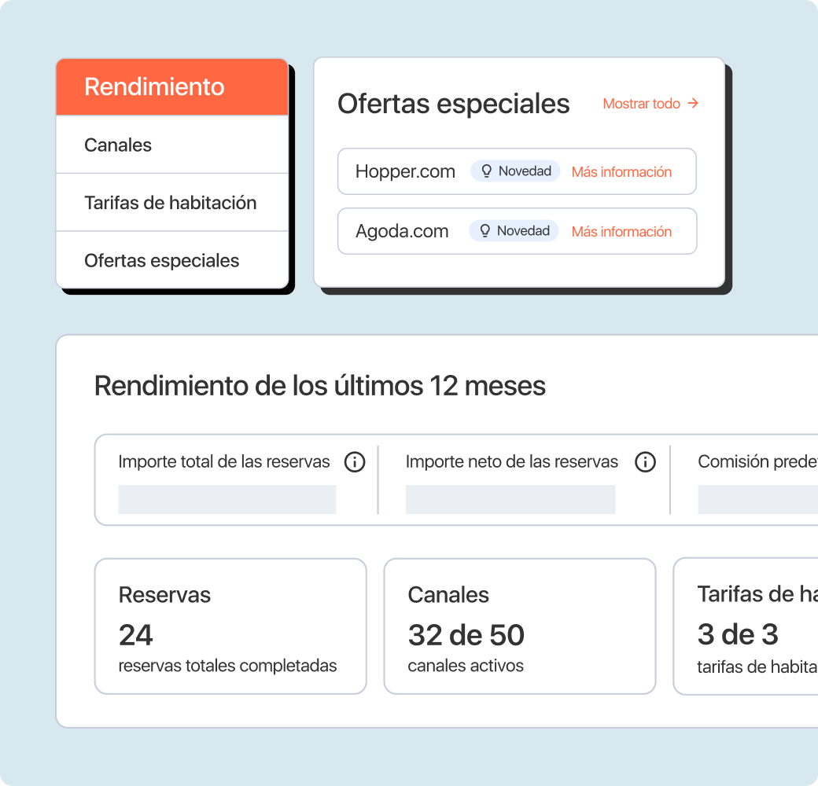Select the Hopper.com offer row
This screenshot has height=786, width=818.
pos(405,171)
